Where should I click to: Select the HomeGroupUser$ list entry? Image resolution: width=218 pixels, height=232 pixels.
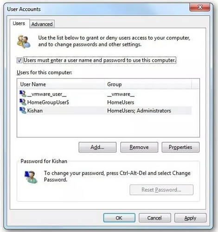tap(104, 102)
